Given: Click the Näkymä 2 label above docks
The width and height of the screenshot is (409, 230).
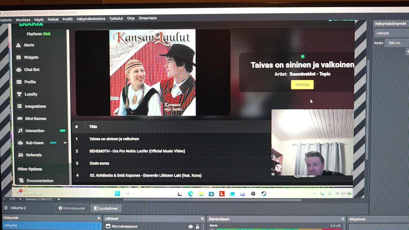Looking at the screenshot, I should (x=18, y=208).
